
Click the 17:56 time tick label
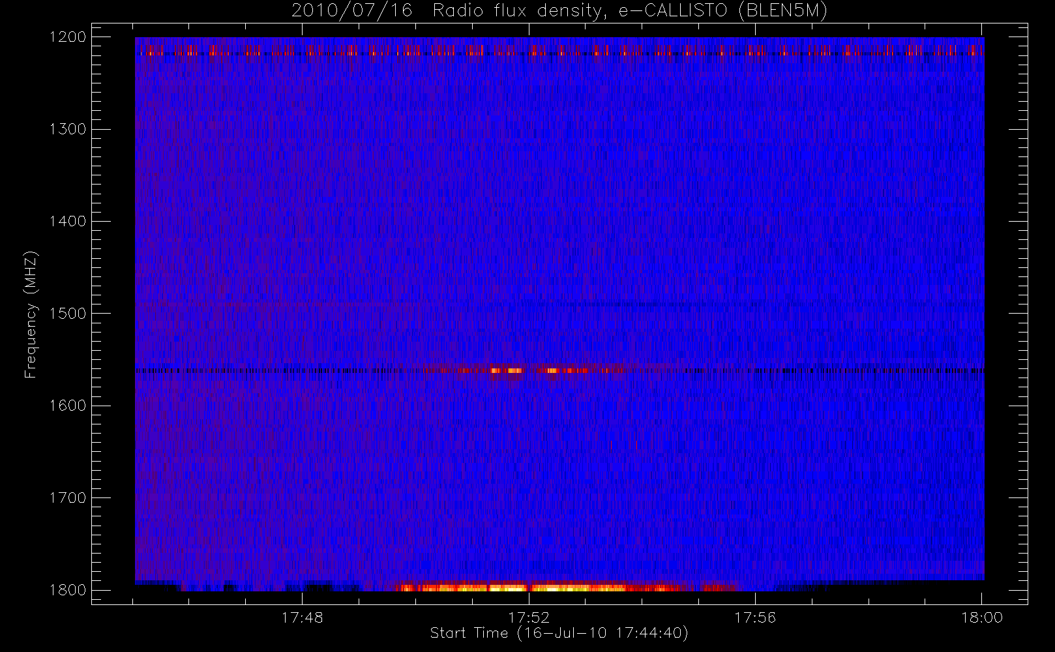pyautogui.click(x=755, y=617)
